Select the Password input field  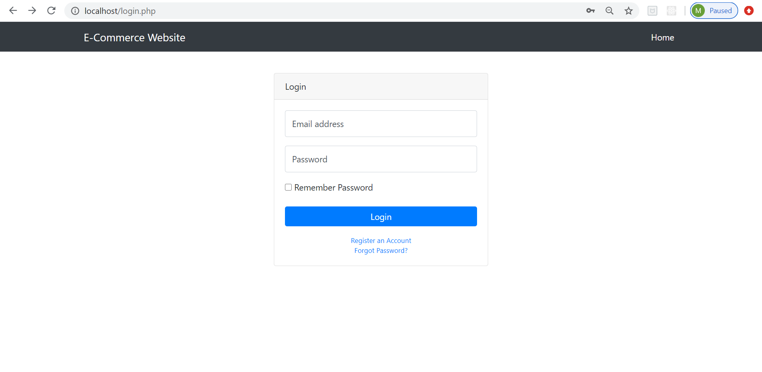(381, 159)
